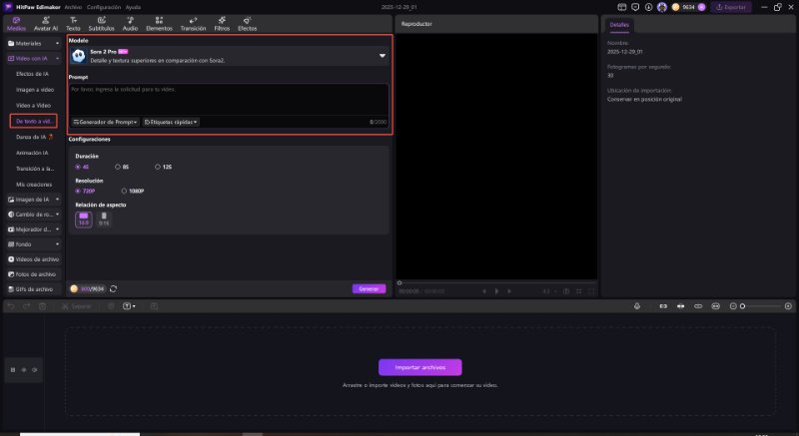Image resolution: width=799 pixels, height=436 pixels.
Task: Open Videos de archivo
Action: pyautogui.click(x=34, y=259)
